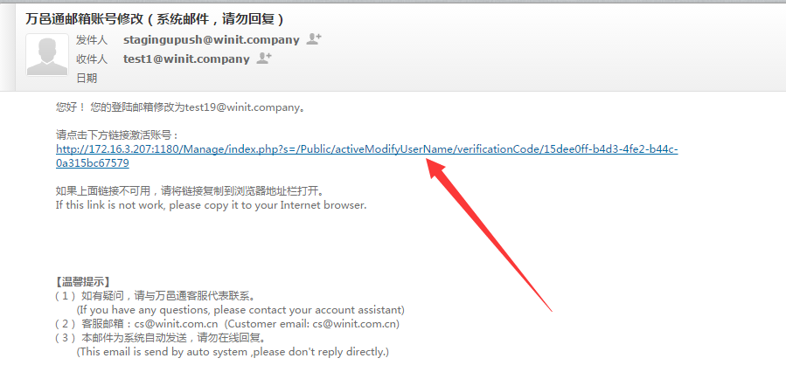The height and width of the screenshot is (372, 786).
Task: Click add-contact icon next to recipient address
Action: tap(264, 59)
